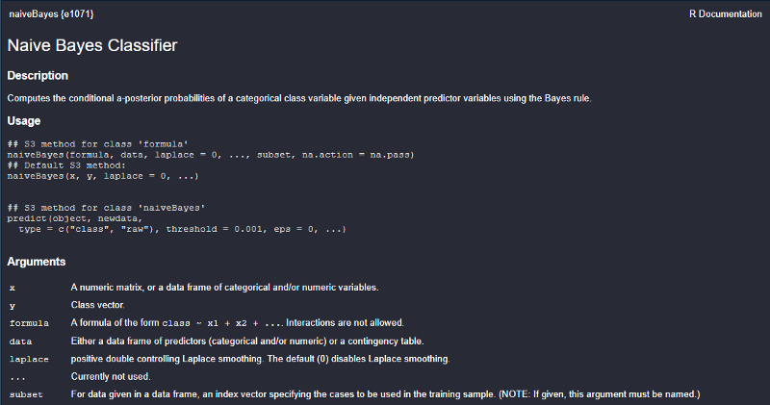Click the 'type = c("class", "raw")' code line
This screenshot has width=770, height=405.
182,229
